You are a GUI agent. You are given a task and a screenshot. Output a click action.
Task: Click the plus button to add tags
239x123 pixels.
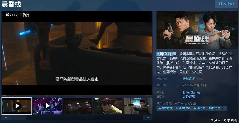[225, 108]
